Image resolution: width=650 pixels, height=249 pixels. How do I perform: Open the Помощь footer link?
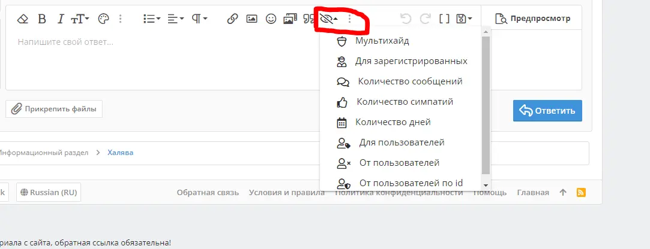pyautogui.click(x=490, y=192)
